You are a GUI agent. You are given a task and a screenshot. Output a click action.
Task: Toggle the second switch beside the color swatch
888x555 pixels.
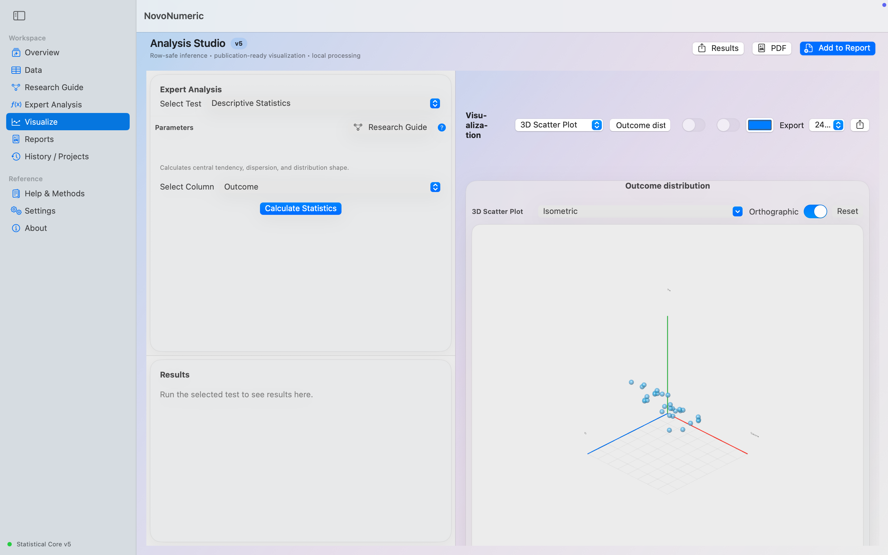728,125
